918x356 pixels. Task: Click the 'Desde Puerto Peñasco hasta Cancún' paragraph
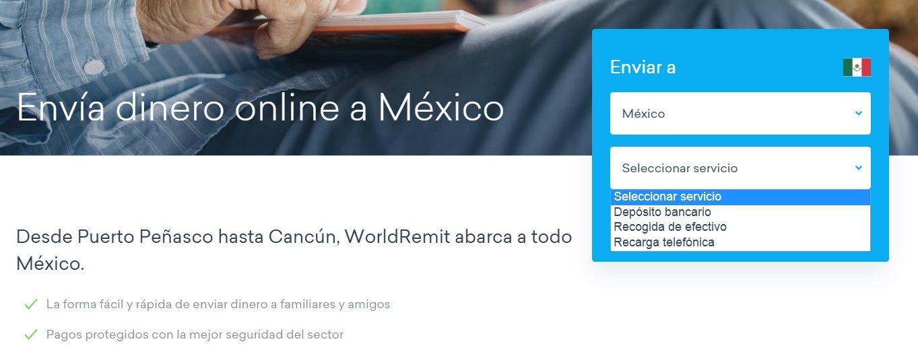[x=294, y=250]
